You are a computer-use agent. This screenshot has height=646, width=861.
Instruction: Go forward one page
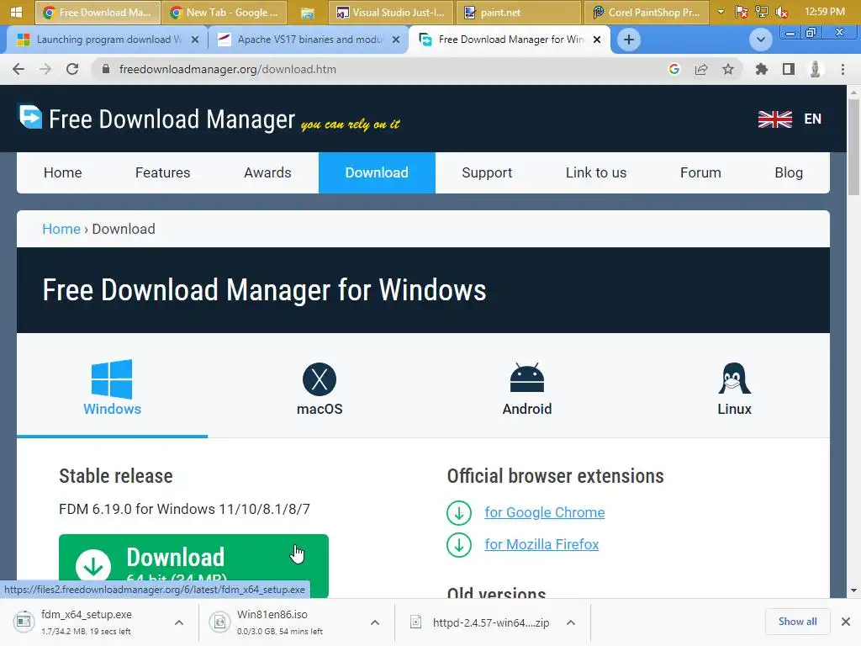point(45,69)
